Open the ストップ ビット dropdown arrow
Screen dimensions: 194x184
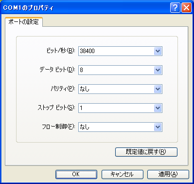(x=158, y=108)
